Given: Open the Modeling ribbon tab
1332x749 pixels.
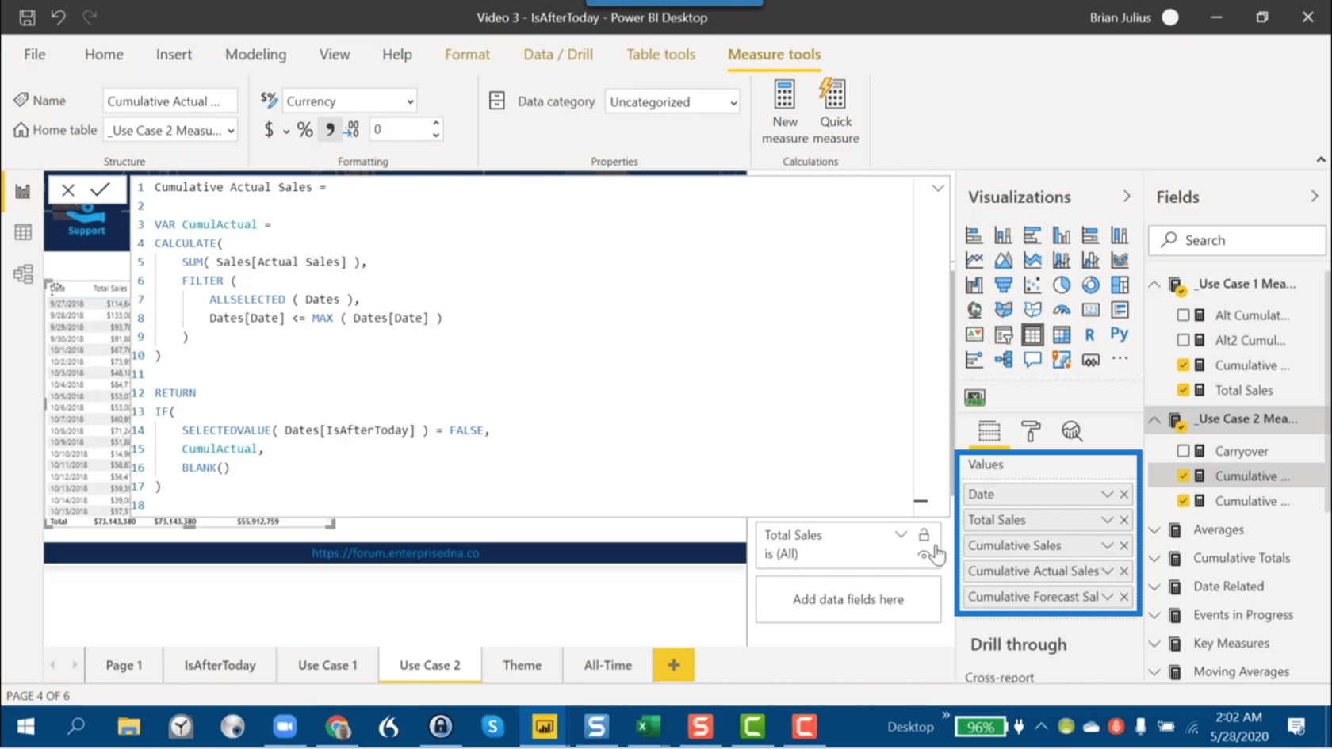Looking at the screenshot, I should pyautogui.click(x=255, y=55).
